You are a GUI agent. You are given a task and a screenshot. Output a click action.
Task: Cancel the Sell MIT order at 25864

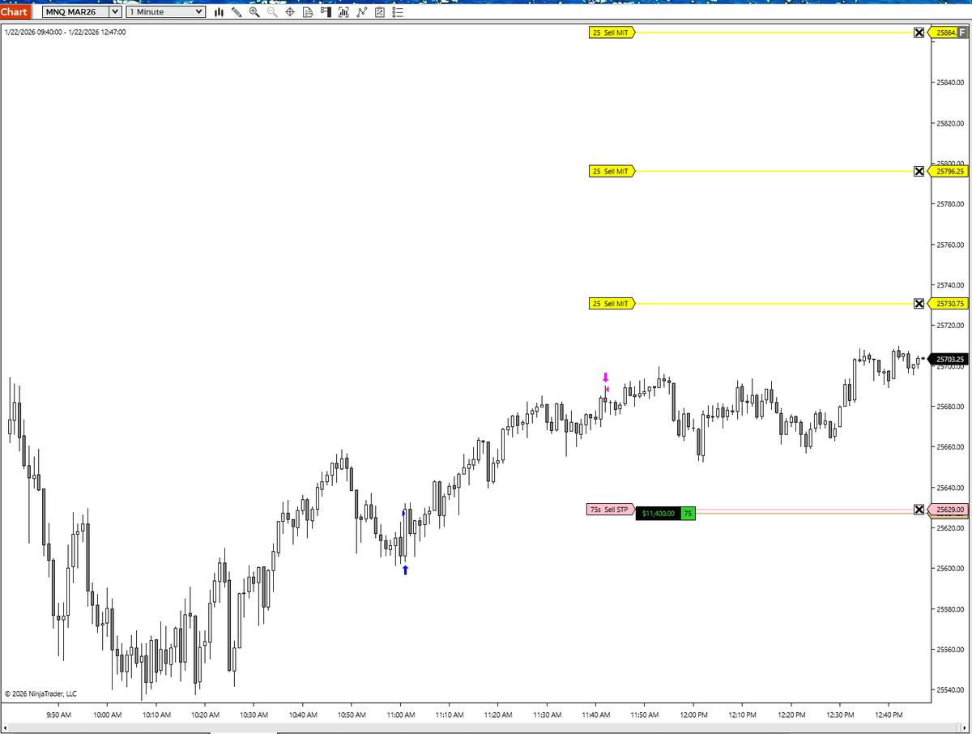(919, 33)
